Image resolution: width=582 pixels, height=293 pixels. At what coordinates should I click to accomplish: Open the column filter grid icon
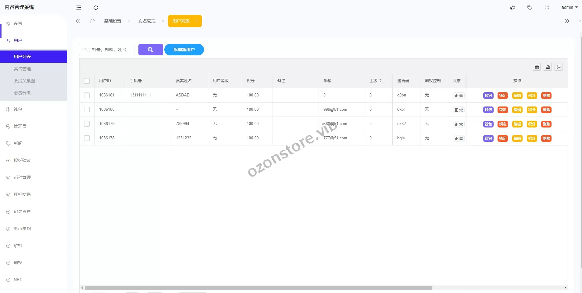pyautogui.click(x=537, y=67)
